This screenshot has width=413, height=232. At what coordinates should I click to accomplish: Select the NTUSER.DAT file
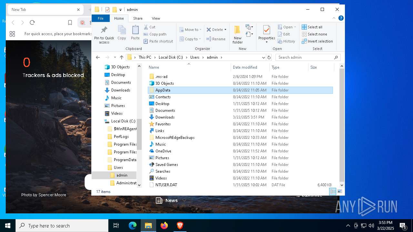click(240, 185)
